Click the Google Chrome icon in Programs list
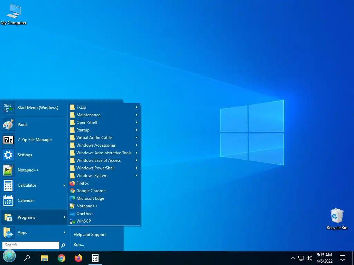354x265 pixels. 72,191
